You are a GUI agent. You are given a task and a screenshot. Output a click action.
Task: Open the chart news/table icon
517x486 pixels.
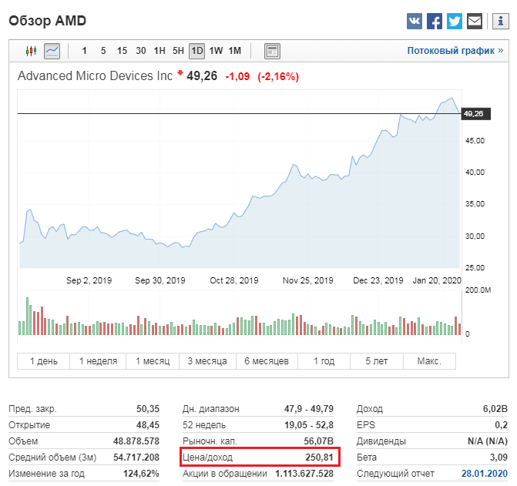click(272, 51)
